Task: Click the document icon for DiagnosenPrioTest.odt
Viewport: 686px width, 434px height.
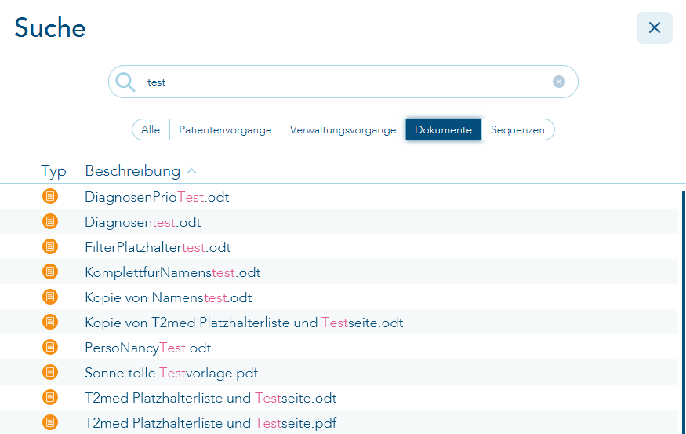Action: pos(50,196)
